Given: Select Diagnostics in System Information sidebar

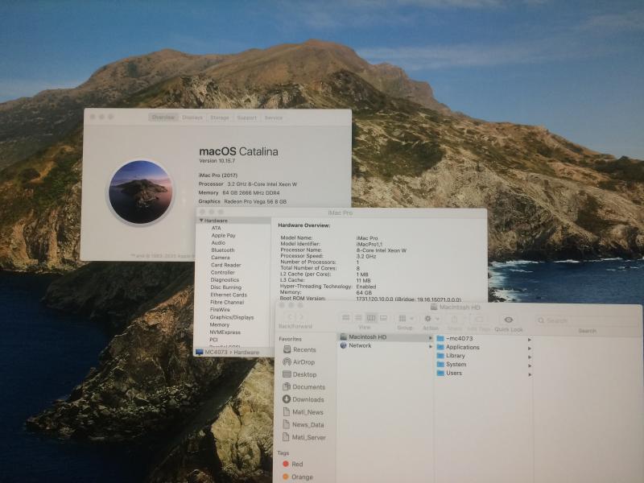Looking at the screenshot, I should [225, 279].
